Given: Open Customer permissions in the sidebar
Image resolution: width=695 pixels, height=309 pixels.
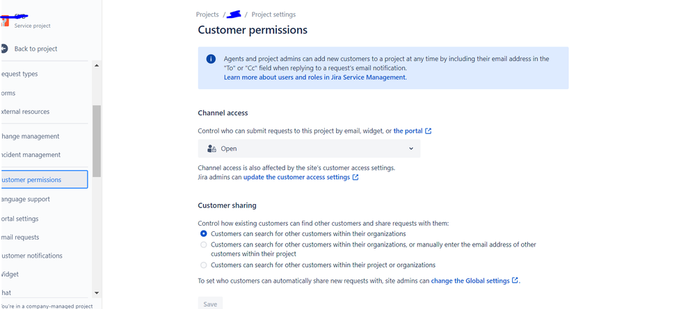Looking at the screenshot, I should pos(43,180).
